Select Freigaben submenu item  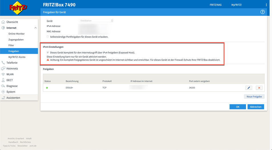(19, 51)
